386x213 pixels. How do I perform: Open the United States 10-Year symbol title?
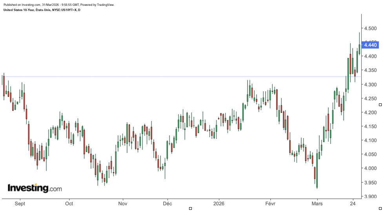[x=42, y=10]
